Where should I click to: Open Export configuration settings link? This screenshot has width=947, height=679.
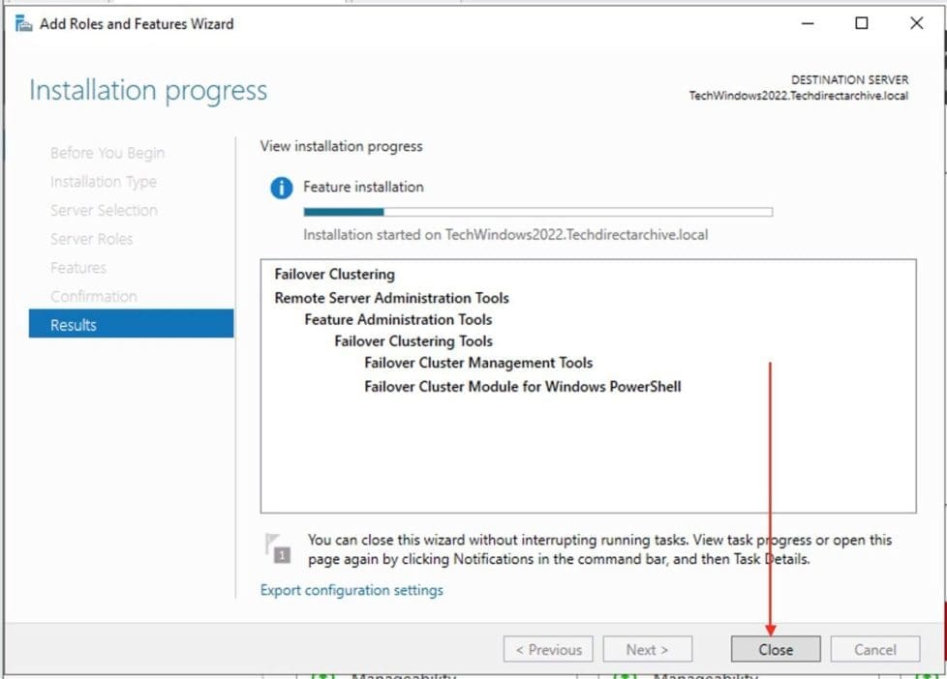tap(351, 590)
